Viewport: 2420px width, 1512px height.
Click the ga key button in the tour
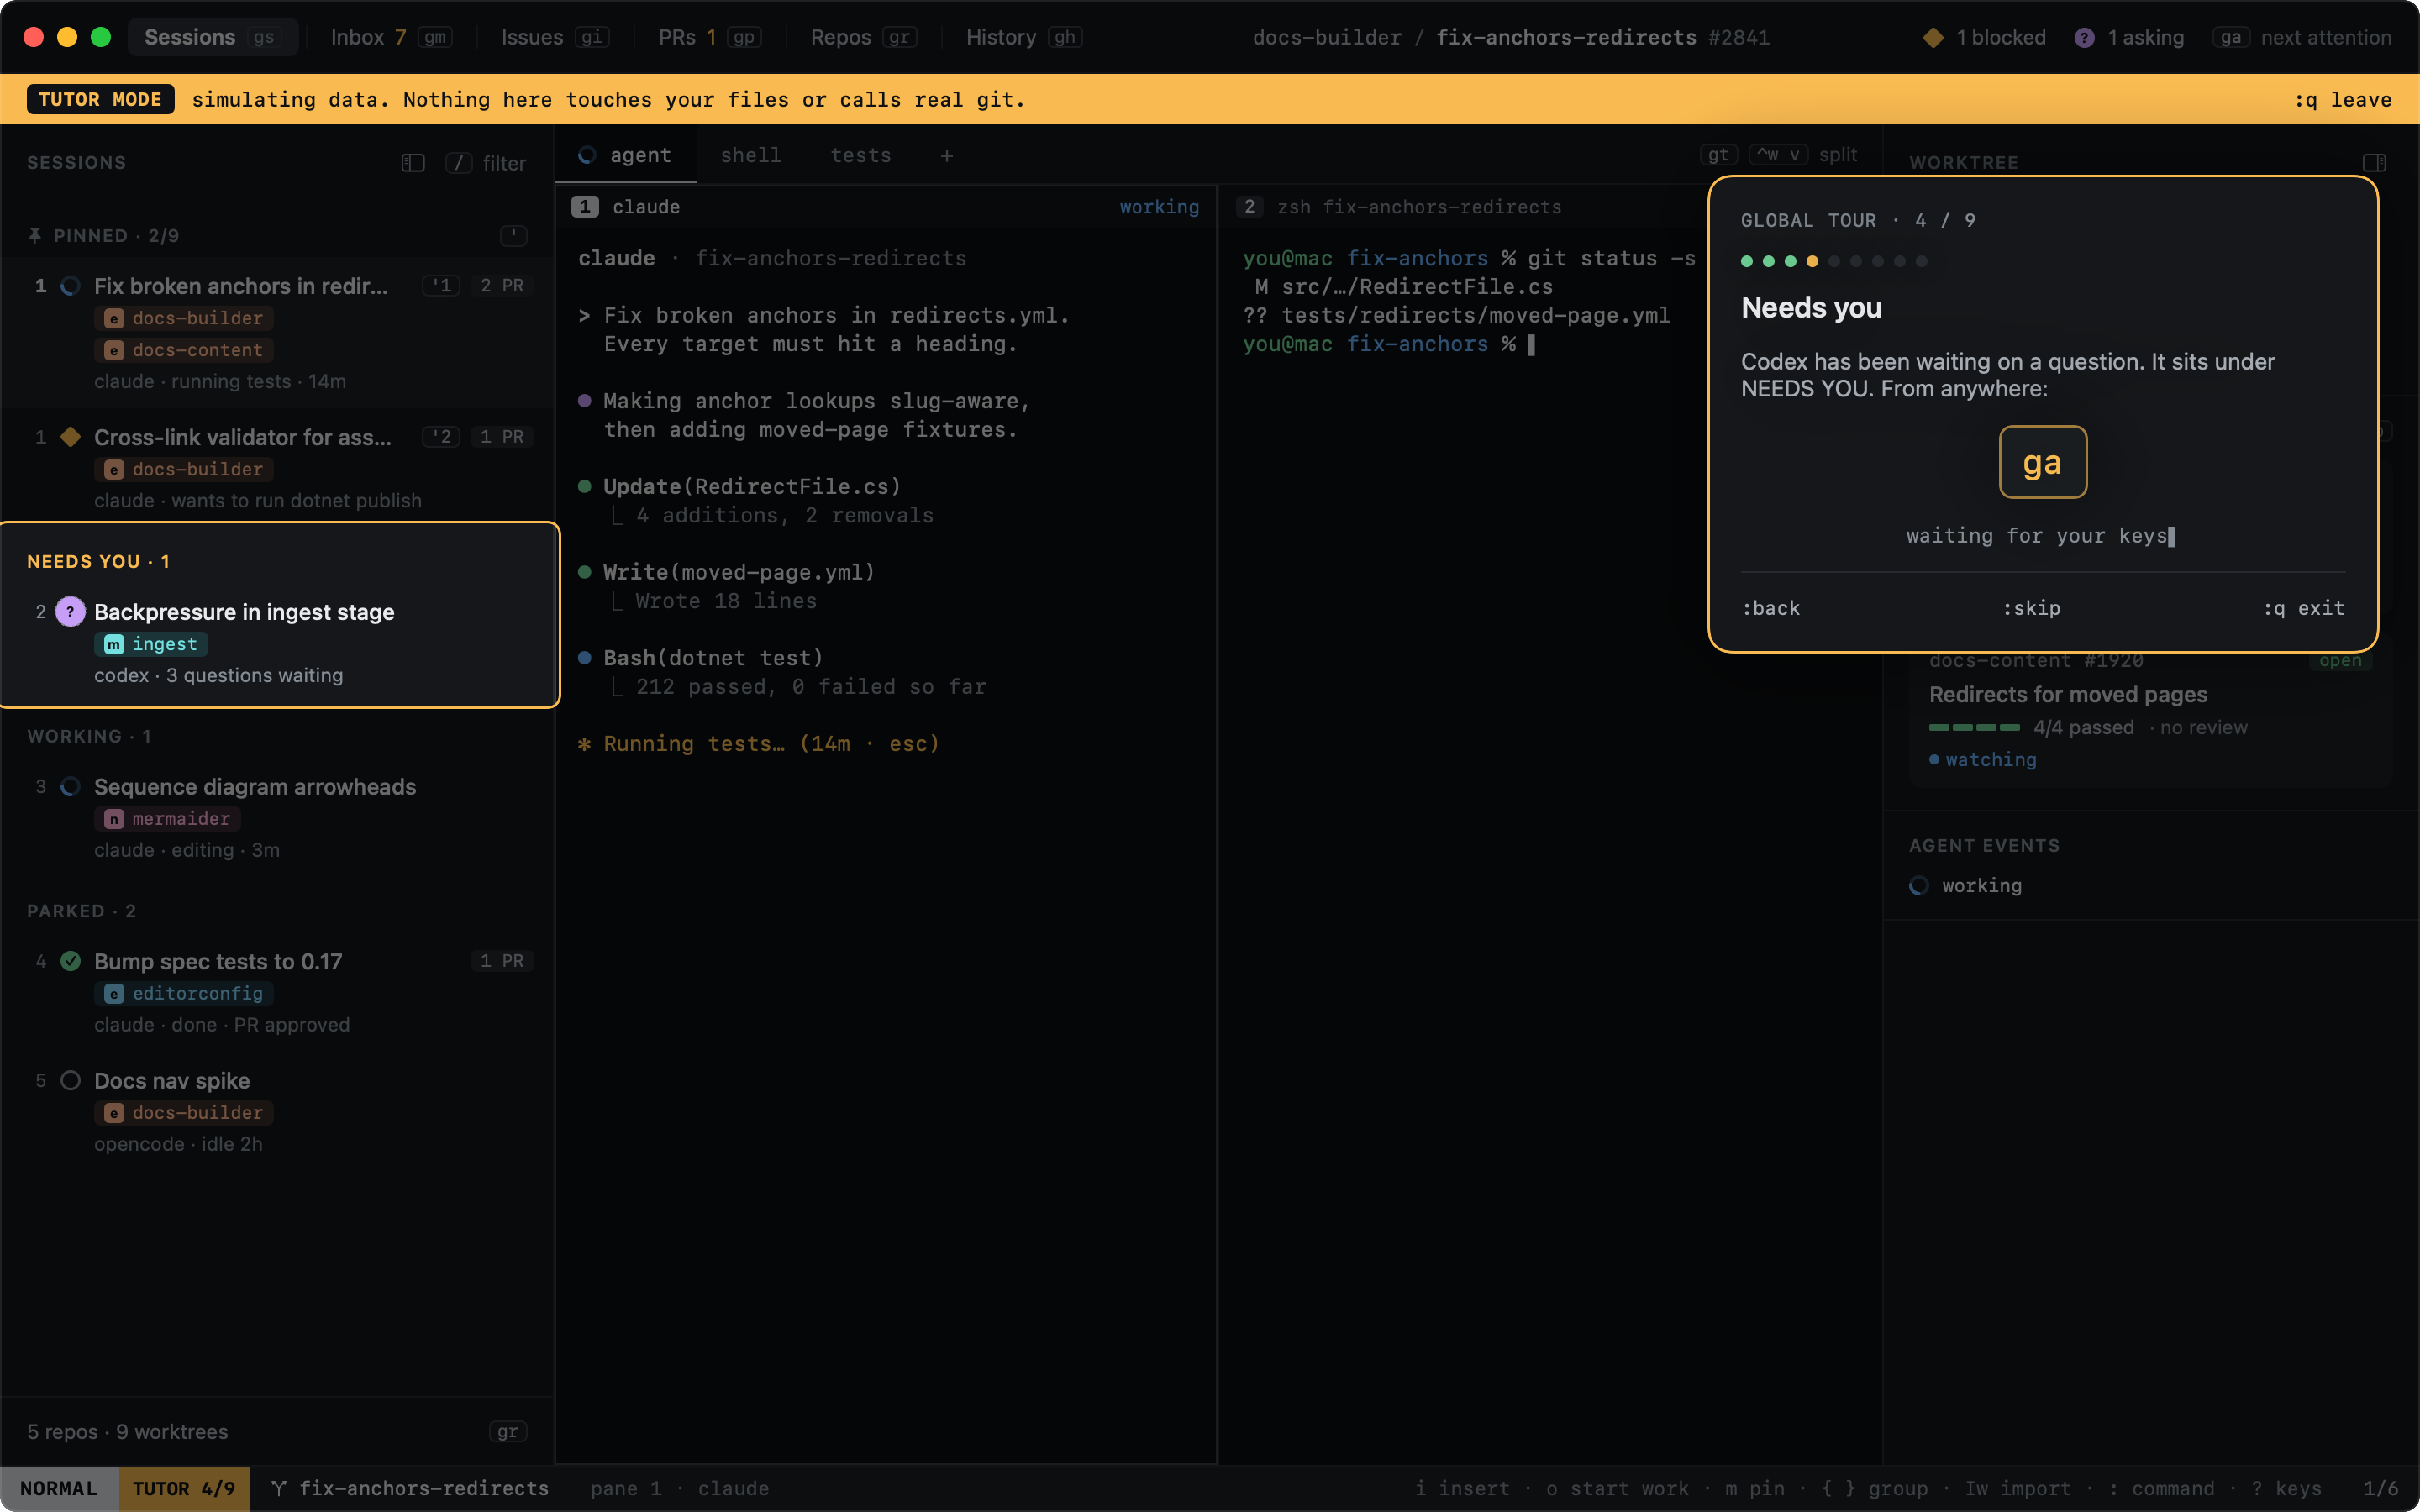[2042, 462]
